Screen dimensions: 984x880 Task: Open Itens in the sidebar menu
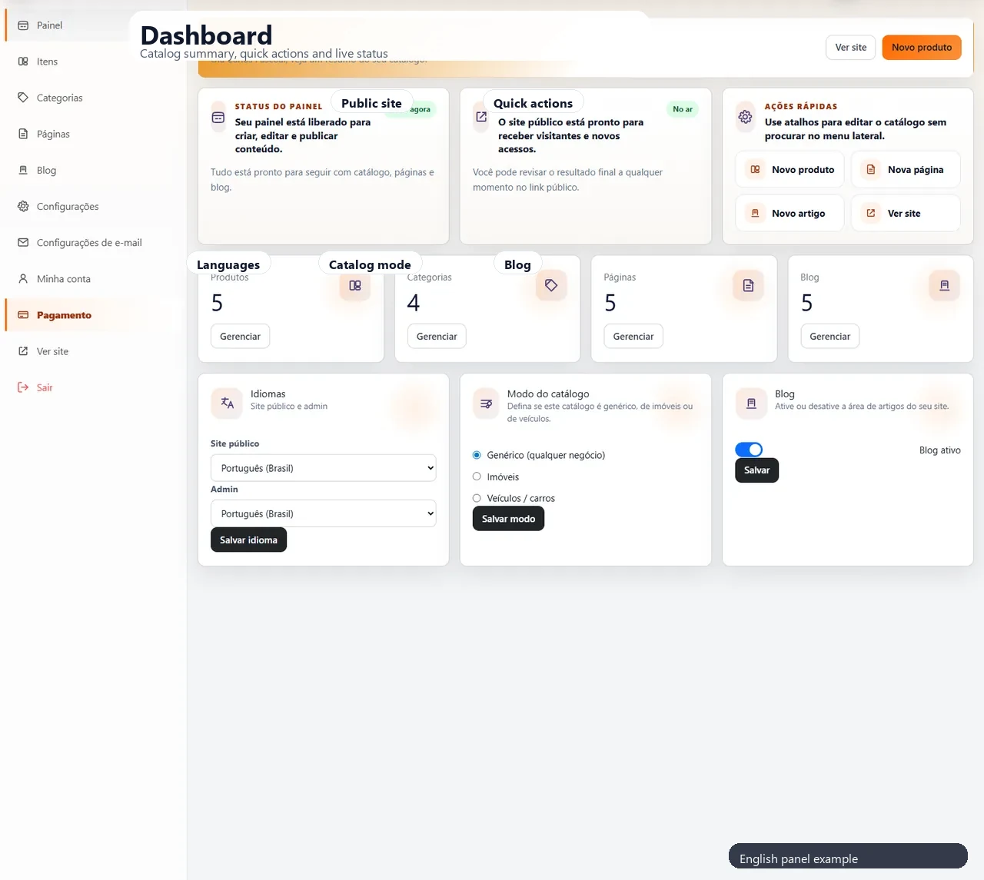(x=94, y=61)
